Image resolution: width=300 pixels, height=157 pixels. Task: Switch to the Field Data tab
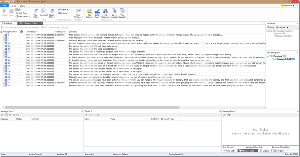(x=229, y=151)
